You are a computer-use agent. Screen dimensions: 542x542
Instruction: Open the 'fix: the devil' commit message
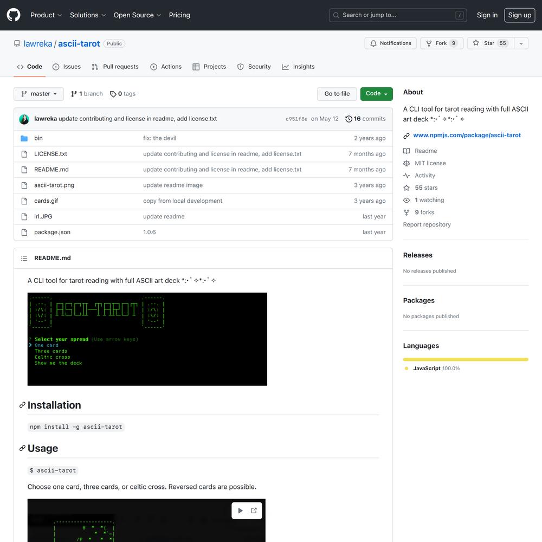click(160, 138)
